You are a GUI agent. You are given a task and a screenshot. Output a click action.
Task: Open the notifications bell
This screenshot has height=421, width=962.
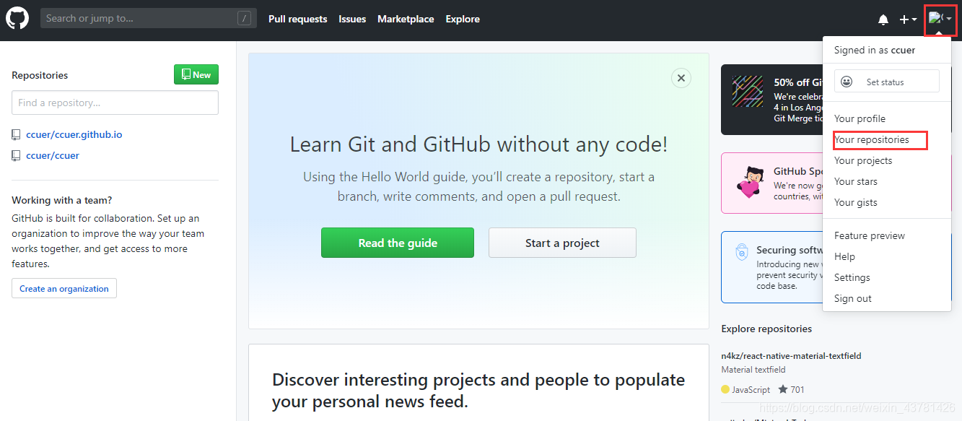click(883, 19)
